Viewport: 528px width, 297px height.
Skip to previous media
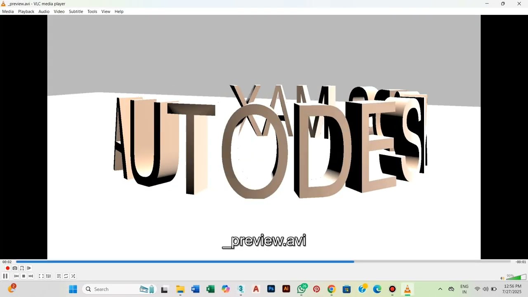(x=16, y=276)
